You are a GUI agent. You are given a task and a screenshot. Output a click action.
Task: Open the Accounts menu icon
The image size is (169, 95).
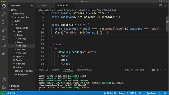4,79
